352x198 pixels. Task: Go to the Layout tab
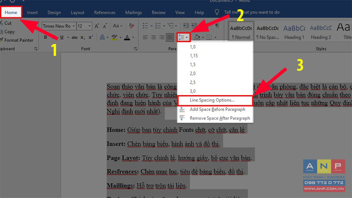[77, 13]
